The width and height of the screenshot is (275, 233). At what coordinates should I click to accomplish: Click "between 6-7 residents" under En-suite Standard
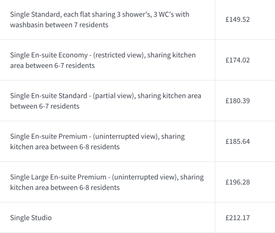click(x=45, y=106)
